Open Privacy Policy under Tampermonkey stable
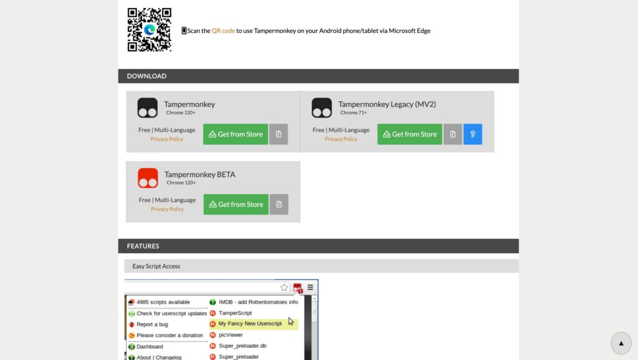The height and width of the screenshot is (360, 638). point(167,139)
